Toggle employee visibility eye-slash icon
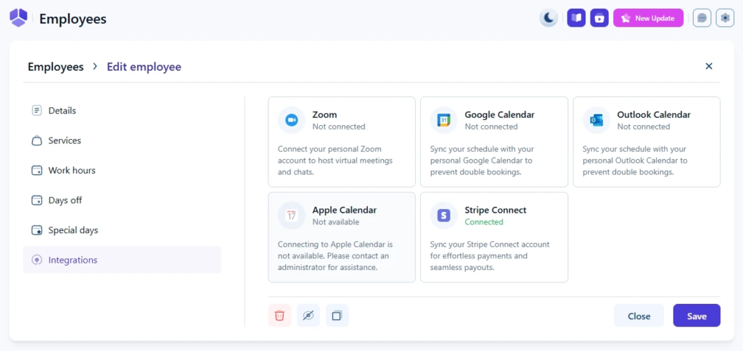Screen dimensions: 743x351 coord(308,316)
